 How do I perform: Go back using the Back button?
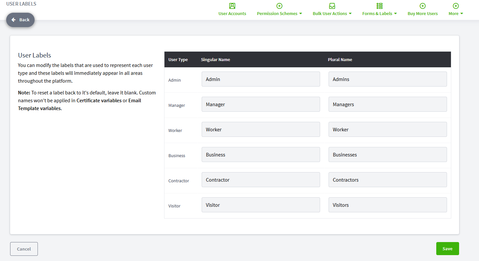20,20
